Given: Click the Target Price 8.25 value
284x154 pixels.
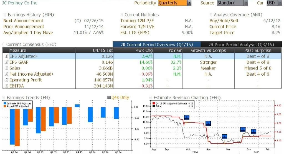Looking at the screenshot, I should pos(276,33).
